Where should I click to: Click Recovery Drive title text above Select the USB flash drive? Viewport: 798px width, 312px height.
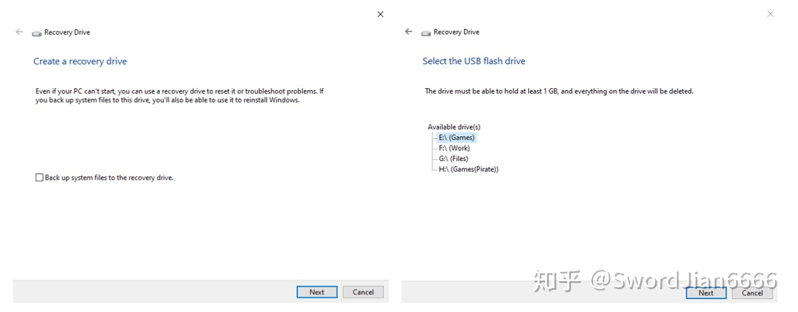[x=456, y=32]
